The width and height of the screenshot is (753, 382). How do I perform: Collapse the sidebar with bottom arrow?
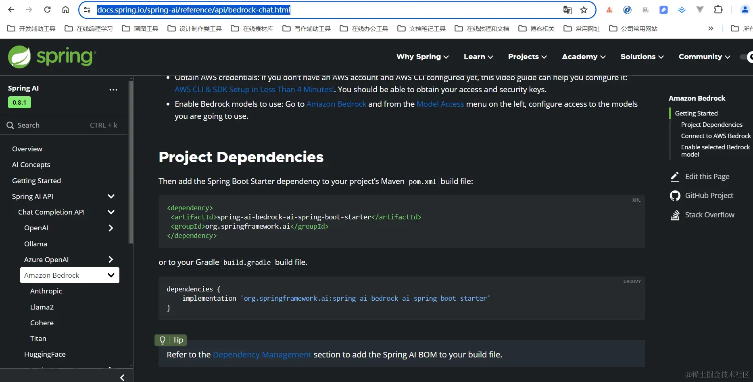point(122,378)
